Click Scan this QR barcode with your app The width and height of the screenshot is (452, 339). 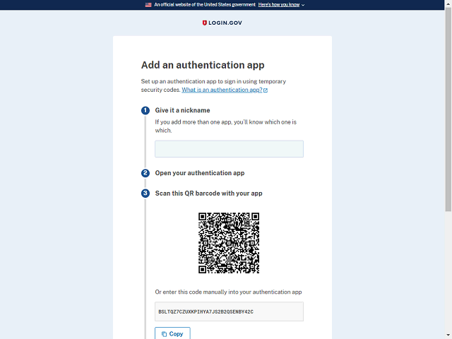pos(209,194)
